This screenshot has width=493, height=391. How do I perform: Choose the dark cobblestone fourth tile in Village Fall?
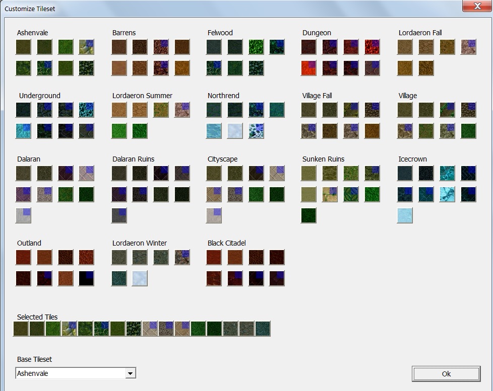point(372,110)
